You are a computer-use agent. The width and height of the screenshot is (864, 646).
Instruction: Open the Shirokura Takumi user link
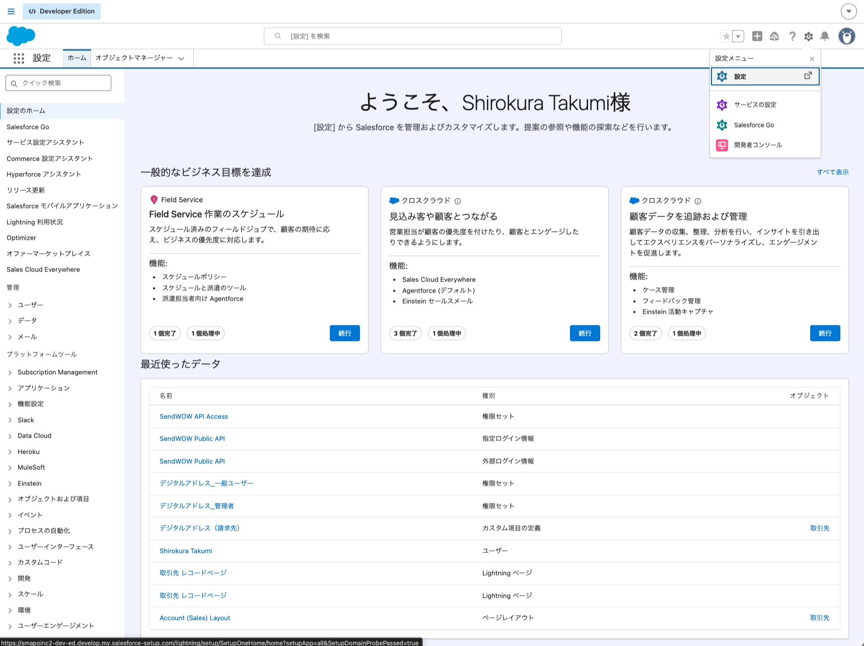tap(186, 551)
